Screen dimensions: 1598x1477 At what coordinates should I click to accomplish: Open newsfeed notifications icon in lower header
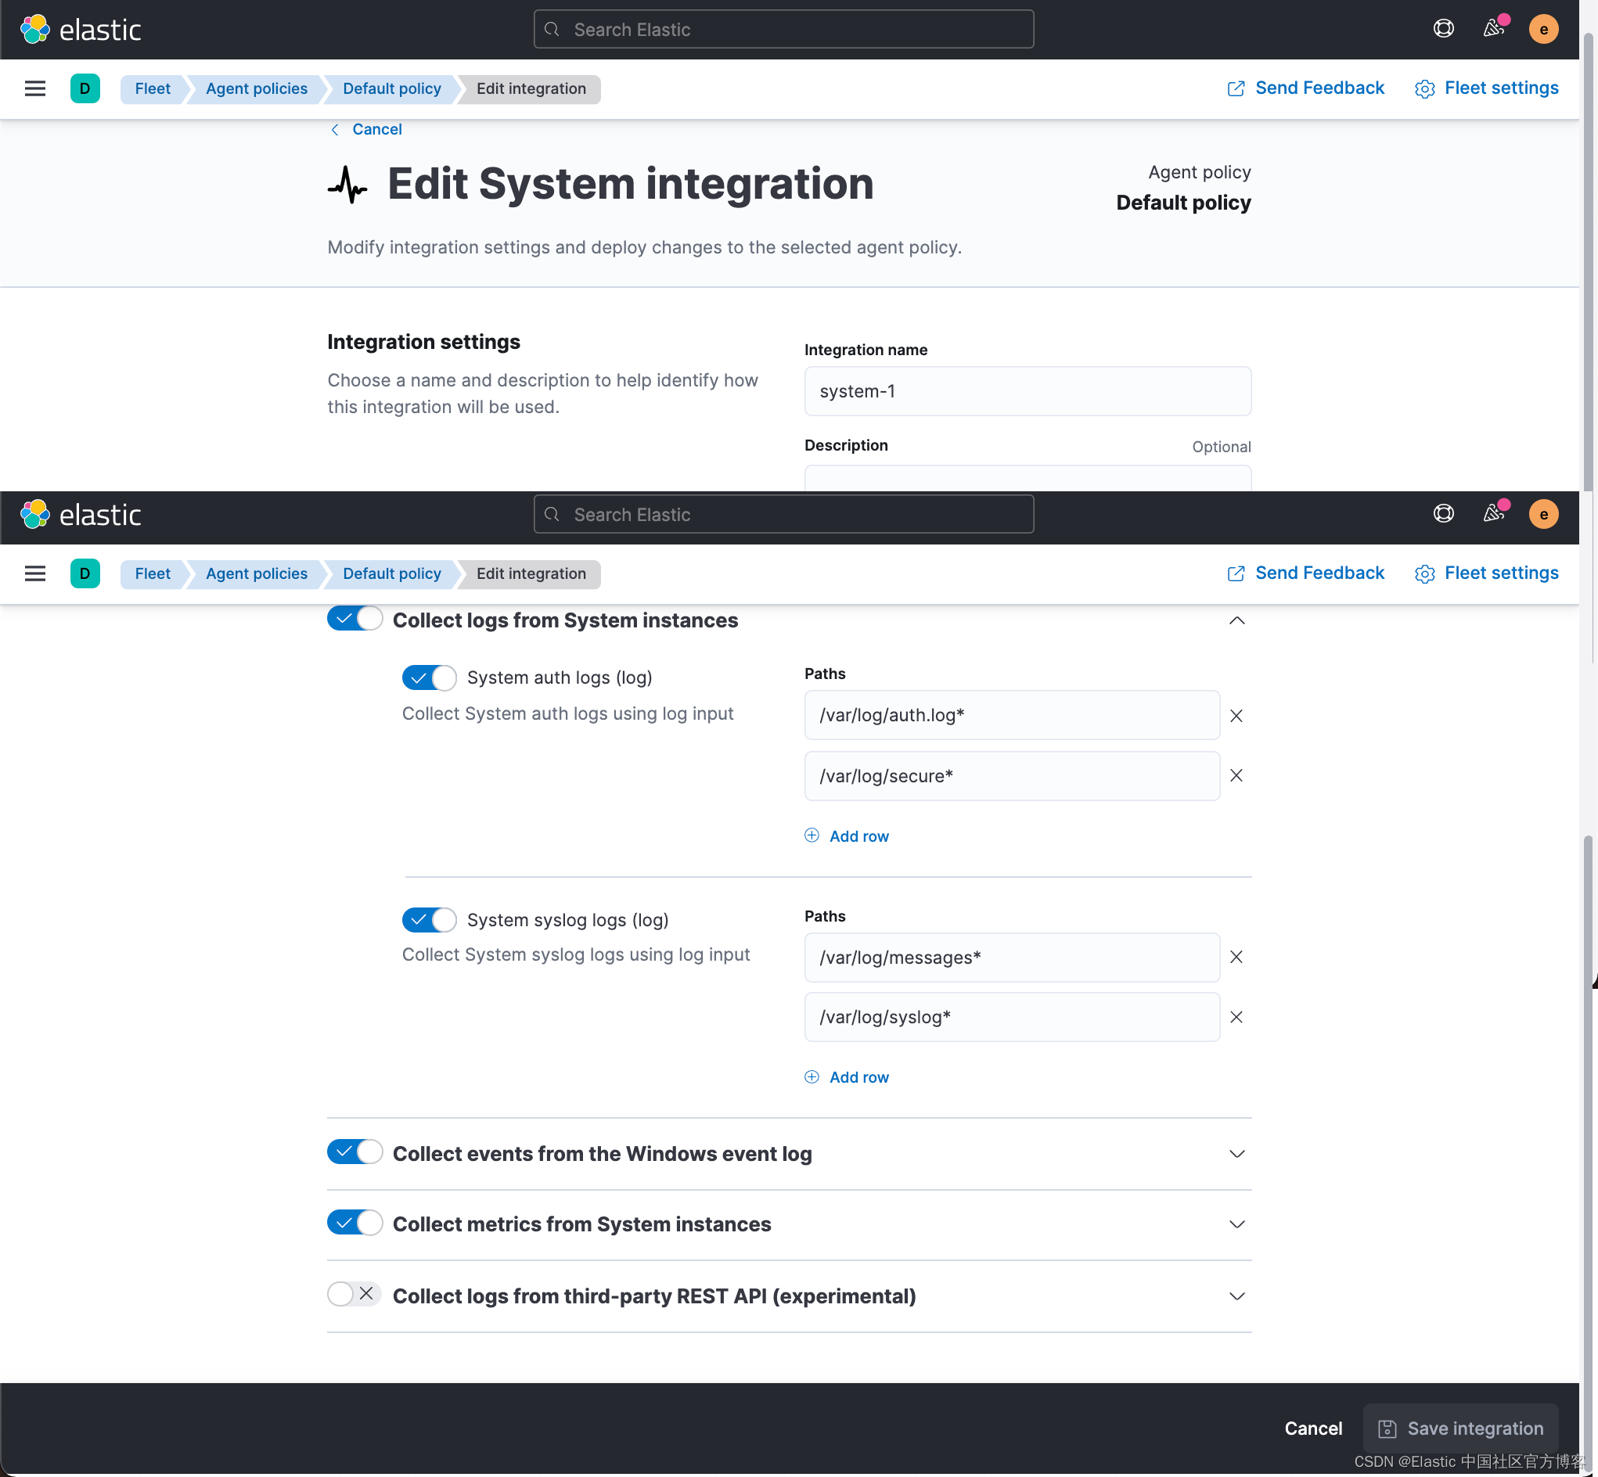[1493, 513]
